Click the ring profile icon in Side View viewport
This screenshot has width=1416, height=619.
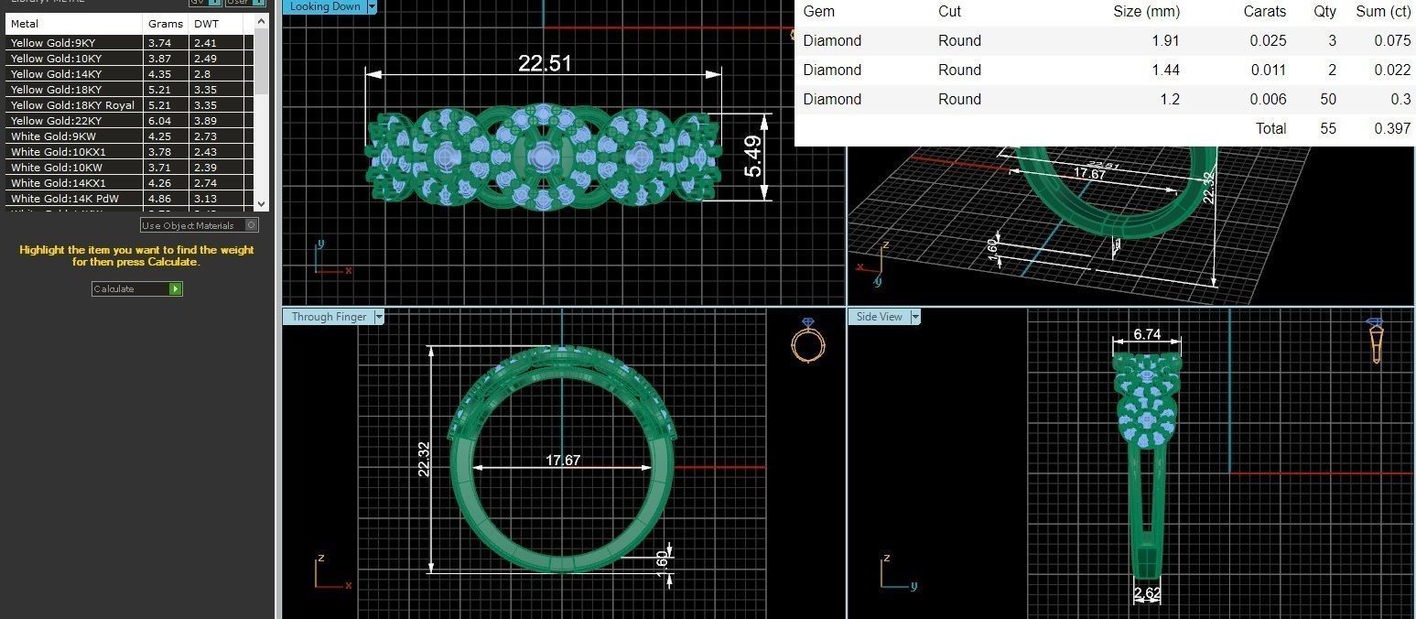click(x=1375, y=340)
